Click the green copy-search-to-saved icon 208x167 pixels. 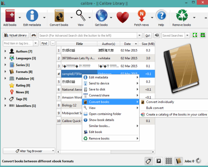(195, 35)
